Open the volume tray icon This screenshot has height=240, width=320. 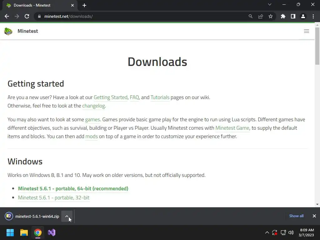(291, 232)
